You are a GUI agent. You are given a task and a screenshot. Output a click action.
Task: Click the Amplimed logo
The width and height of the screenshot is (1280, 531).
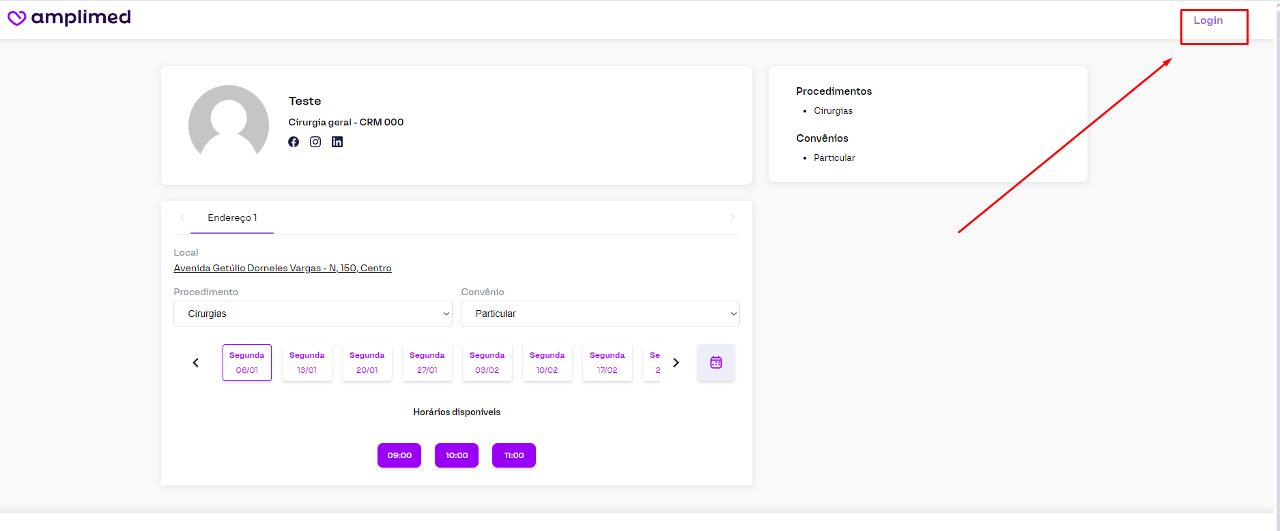(x=69, y=18)
